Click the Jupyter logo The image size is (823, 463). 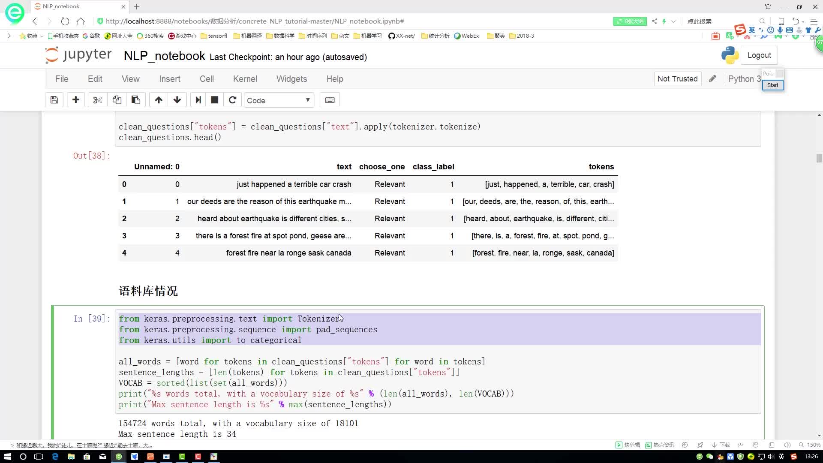[78, 55]
